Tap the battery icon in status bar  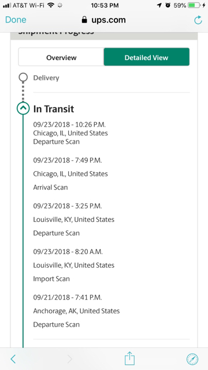(194, 5)
